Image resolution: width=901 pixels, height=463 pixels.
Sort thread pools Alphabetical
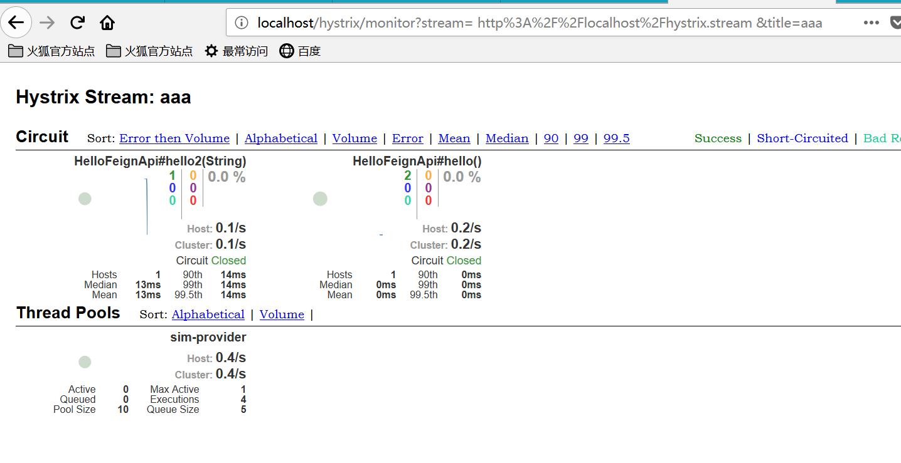(x=208, y=315)
